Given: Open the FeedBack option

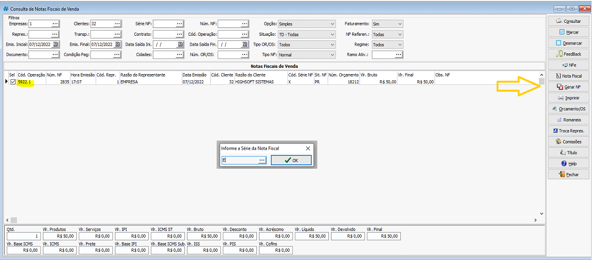Looking at the screenshot, I should coord(568,54).
